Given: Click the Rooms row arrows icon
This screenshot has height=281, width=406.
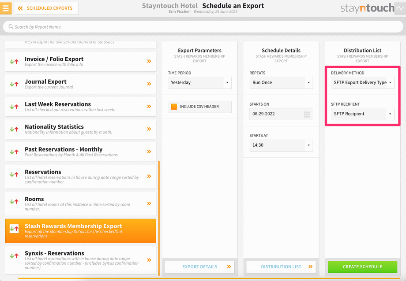Looking at the screenshot, I should [14, 201].
